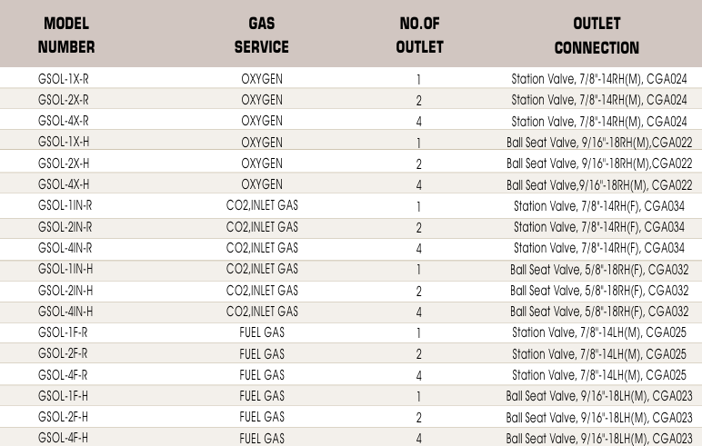Click outlet connection text for GSOL-1X-H

(599, 143)
